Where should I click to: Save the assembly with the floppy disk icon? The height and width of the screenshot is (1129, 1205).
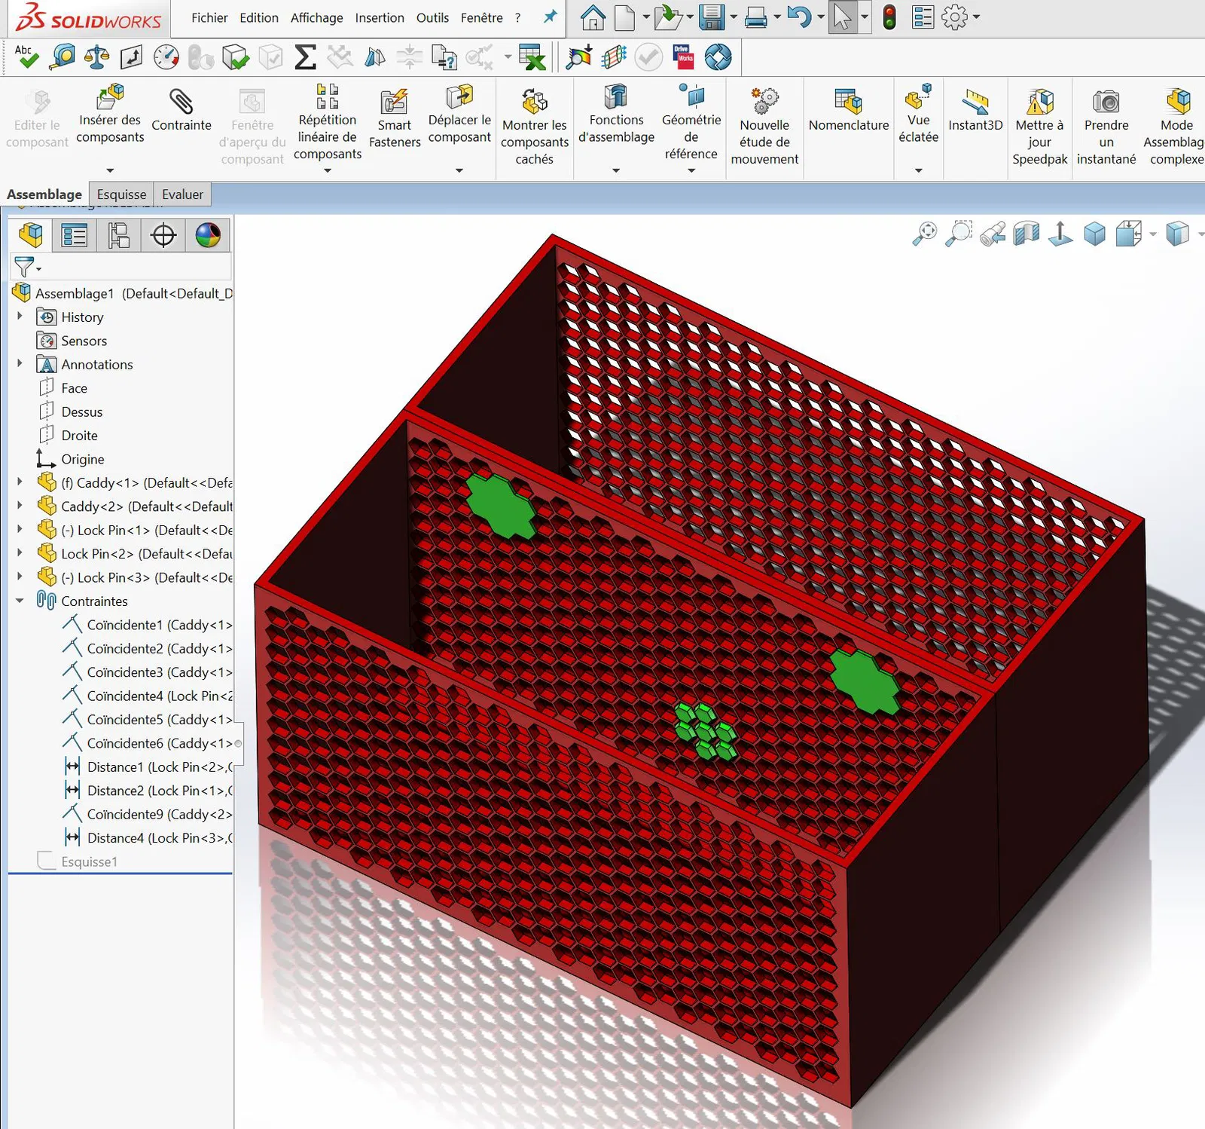tap(711, 17)
